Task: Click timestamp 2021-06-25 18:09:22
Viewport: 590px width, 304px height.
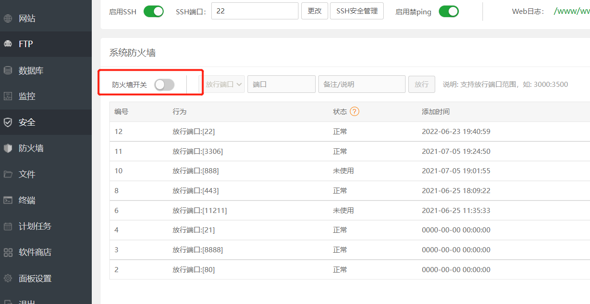Action: click(x=456, y=191)
